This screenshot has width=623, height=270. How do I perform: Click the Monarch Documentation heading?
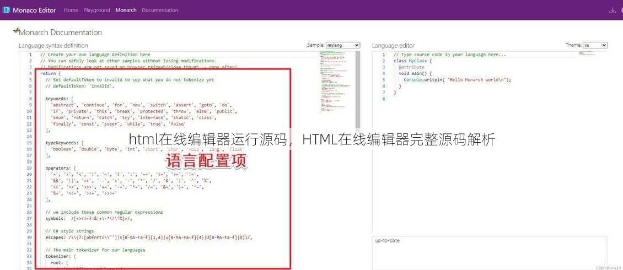click(x=61, y=33)
